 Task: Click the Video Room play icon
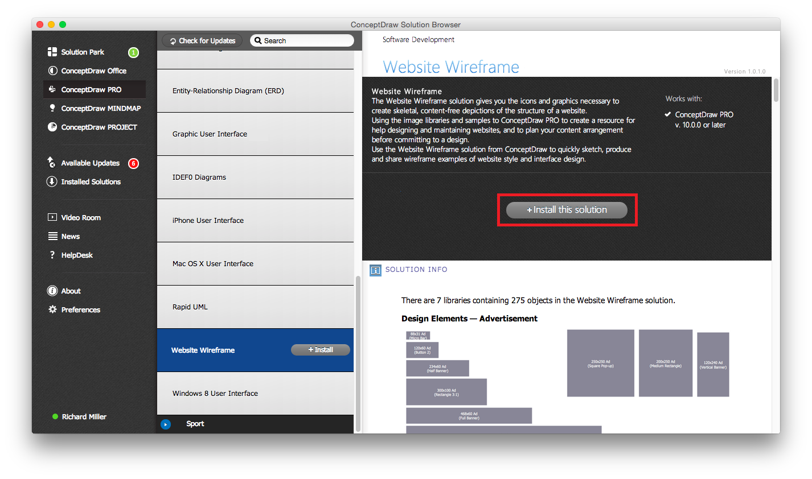tap(52, 217)
